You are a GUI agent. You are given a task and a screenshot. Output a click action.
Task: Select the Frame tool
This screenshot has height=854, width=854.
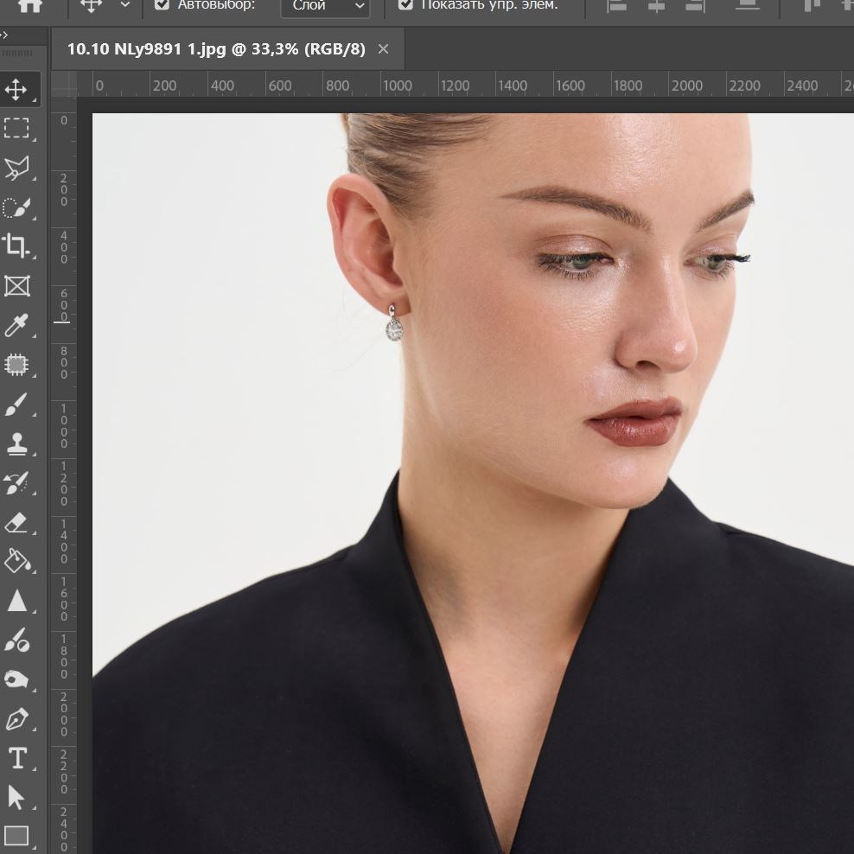coord(16,286)
